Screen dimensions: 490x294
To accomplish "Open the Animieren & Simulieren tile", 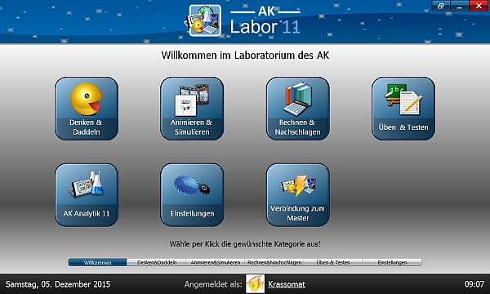I will (x=192, y=109).
